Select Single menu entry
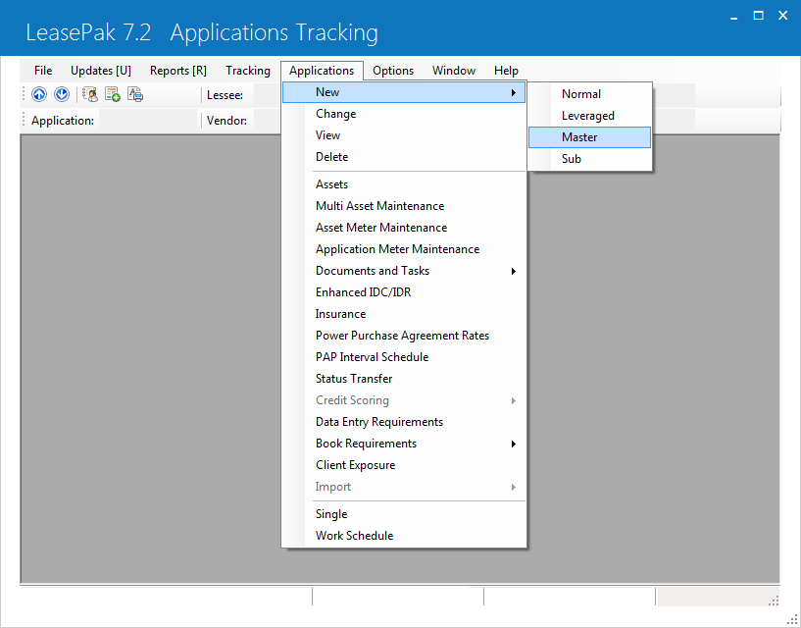 click(x=404, y=514)
